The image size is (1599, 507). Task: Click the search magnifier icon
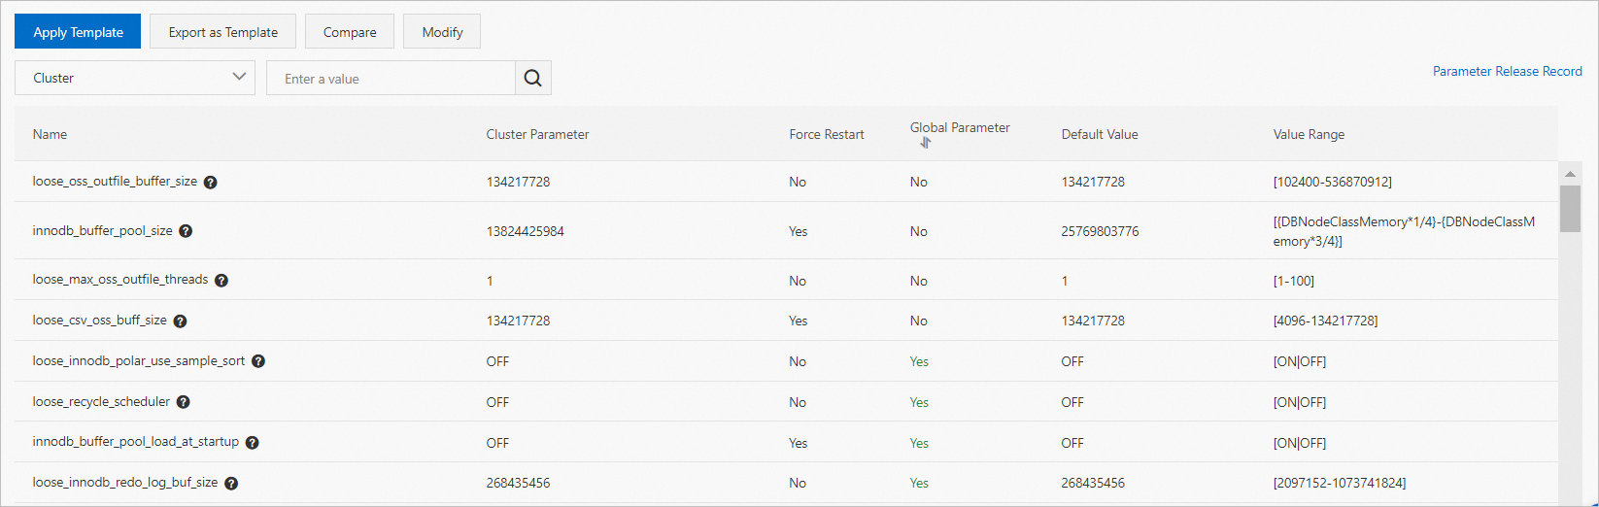coord(532,79)
